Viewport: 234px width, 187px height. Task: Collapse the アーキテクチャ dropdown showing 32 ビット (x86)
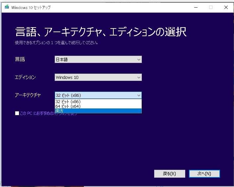coord(98,95)
